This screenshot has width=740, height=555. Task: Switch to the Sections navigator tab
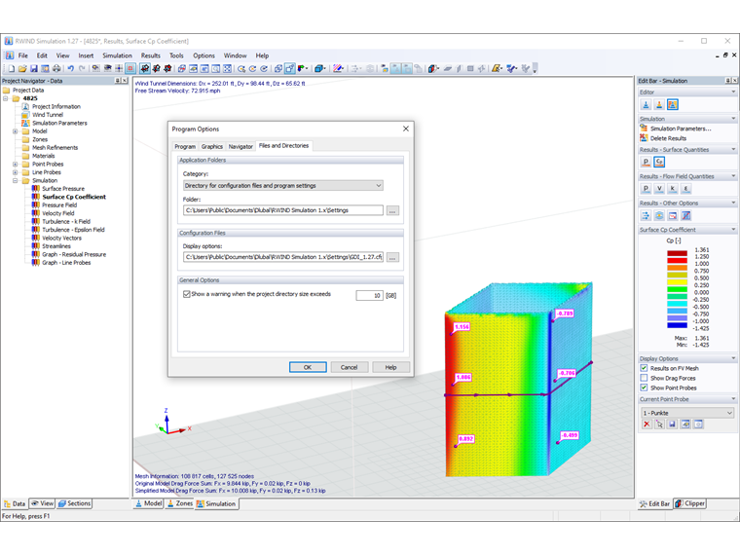74,503
